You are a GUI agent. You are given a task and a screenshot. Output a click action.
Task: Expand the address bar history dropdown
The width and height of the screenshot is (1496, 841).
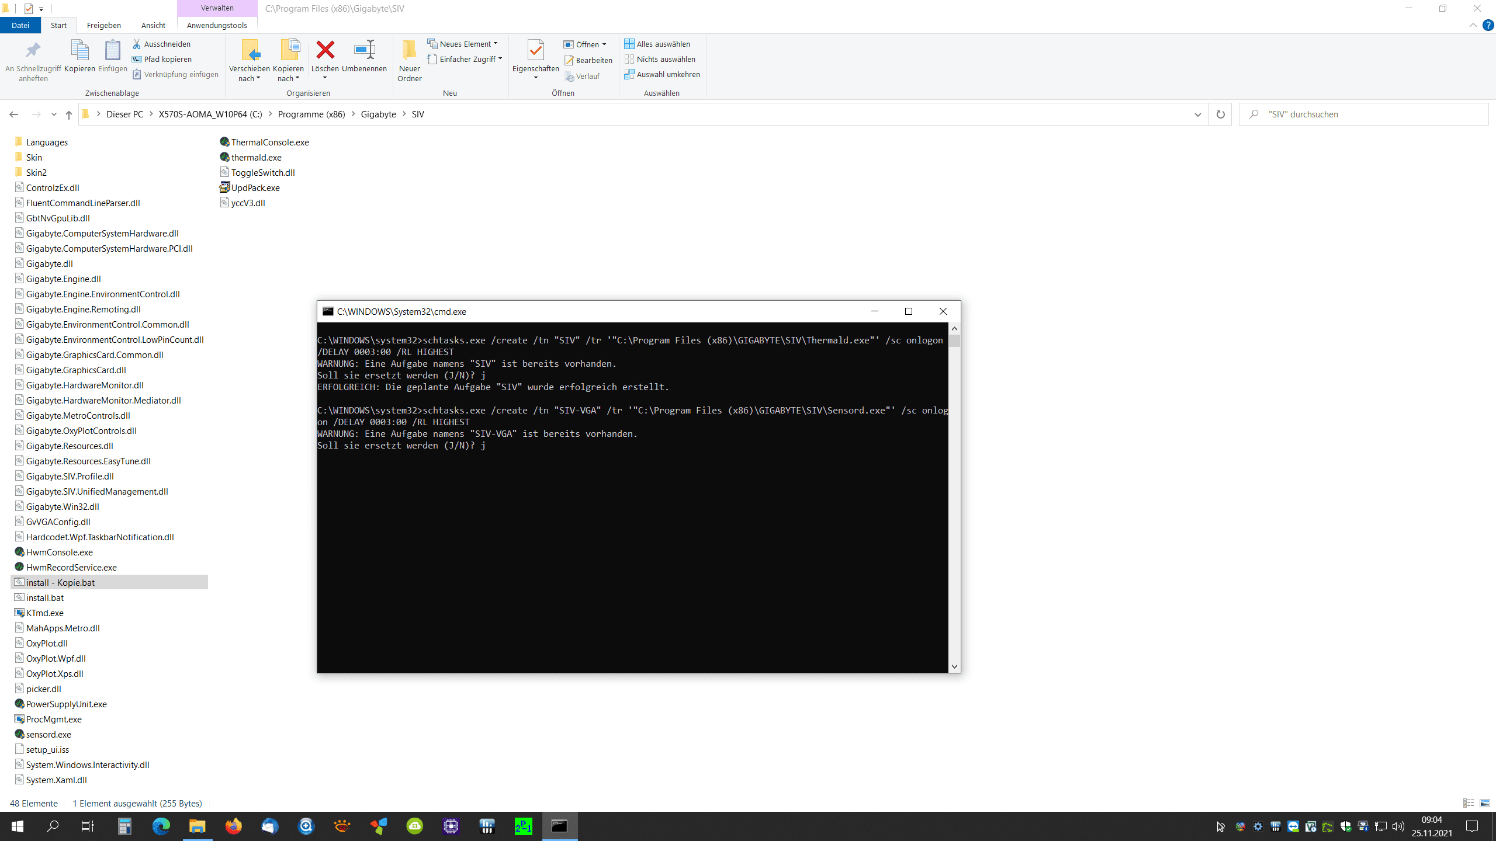pyautogui.click(x=1198, y=114)
